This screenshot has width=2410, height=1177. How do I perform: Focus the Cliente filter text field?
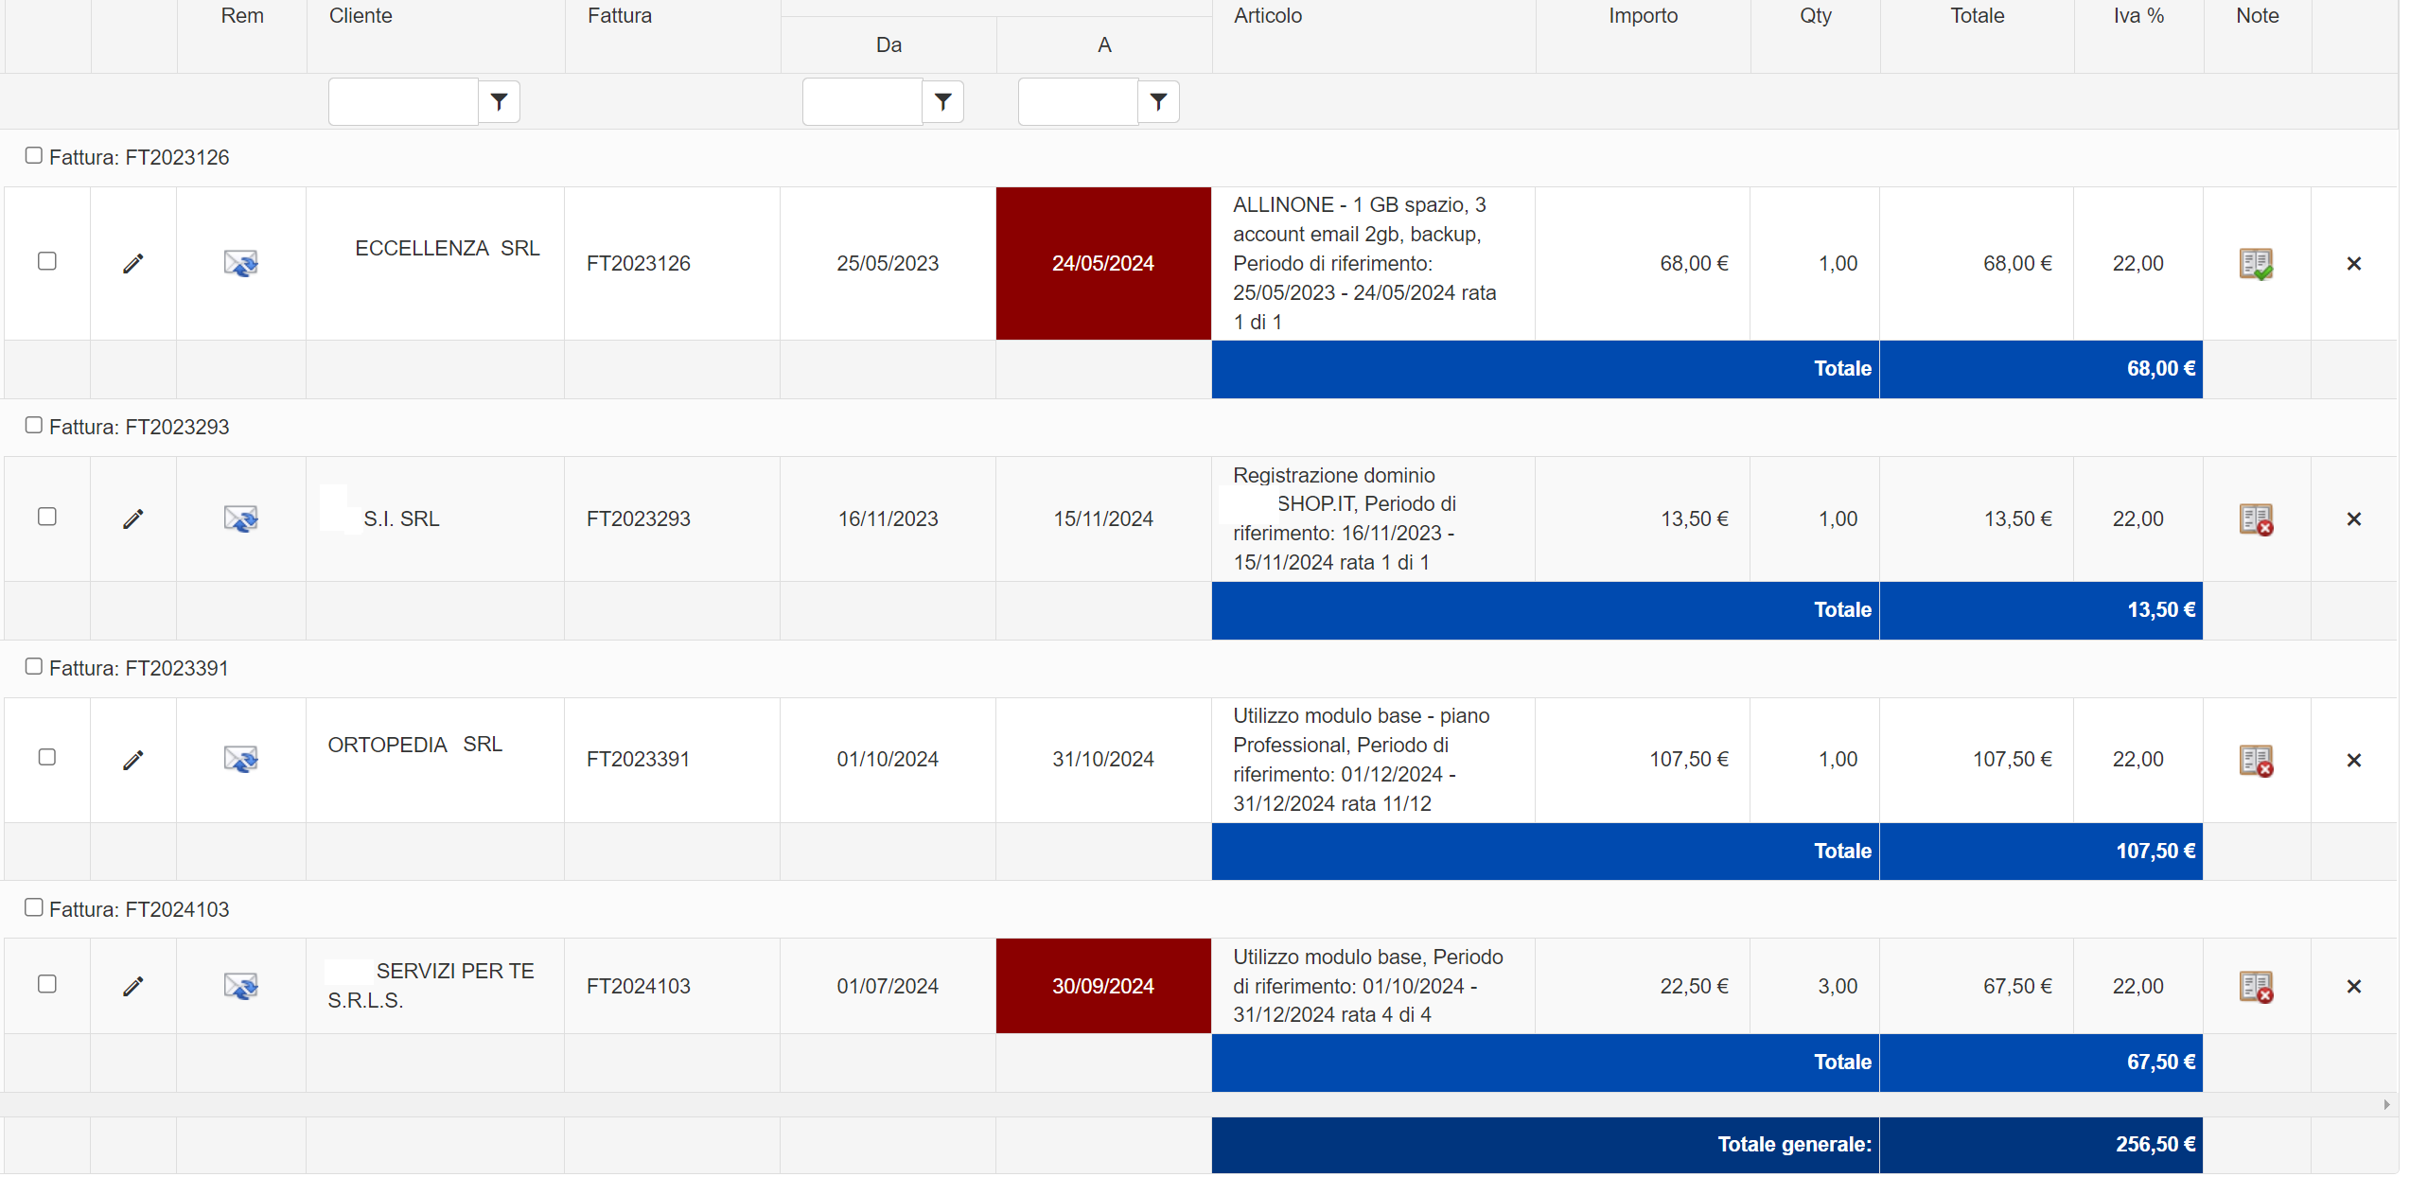click(403, 102)
